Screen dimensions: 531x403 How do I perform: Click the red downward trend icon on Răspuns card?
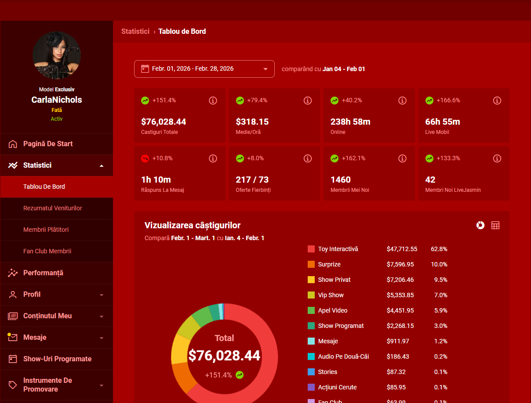[145, 158]
